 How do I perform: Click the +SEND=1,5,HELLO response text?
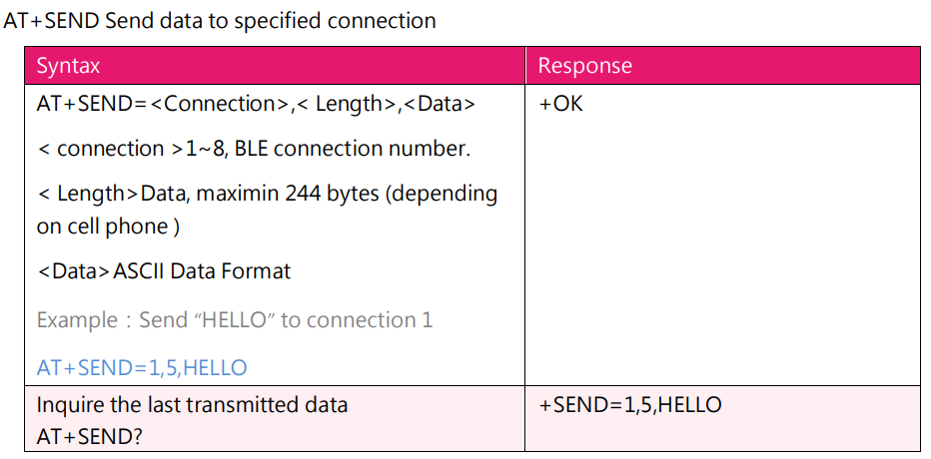(630, 405)
